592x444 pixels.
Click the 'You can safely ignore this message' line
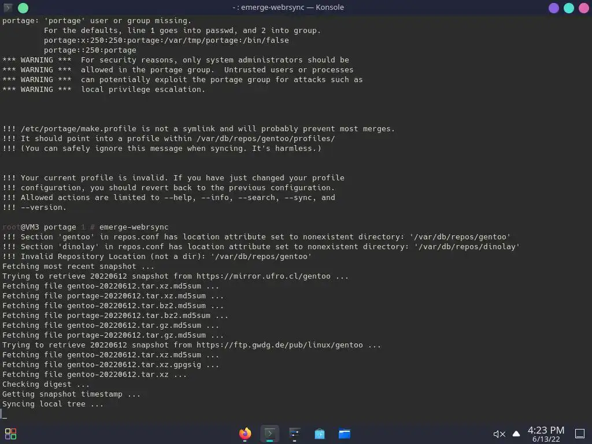coord(162,149)
